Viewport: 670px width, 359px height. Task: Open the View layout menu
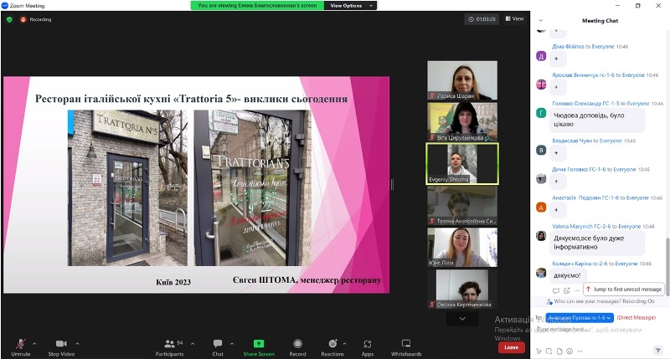pyautogui.click(x=513, y=18)
